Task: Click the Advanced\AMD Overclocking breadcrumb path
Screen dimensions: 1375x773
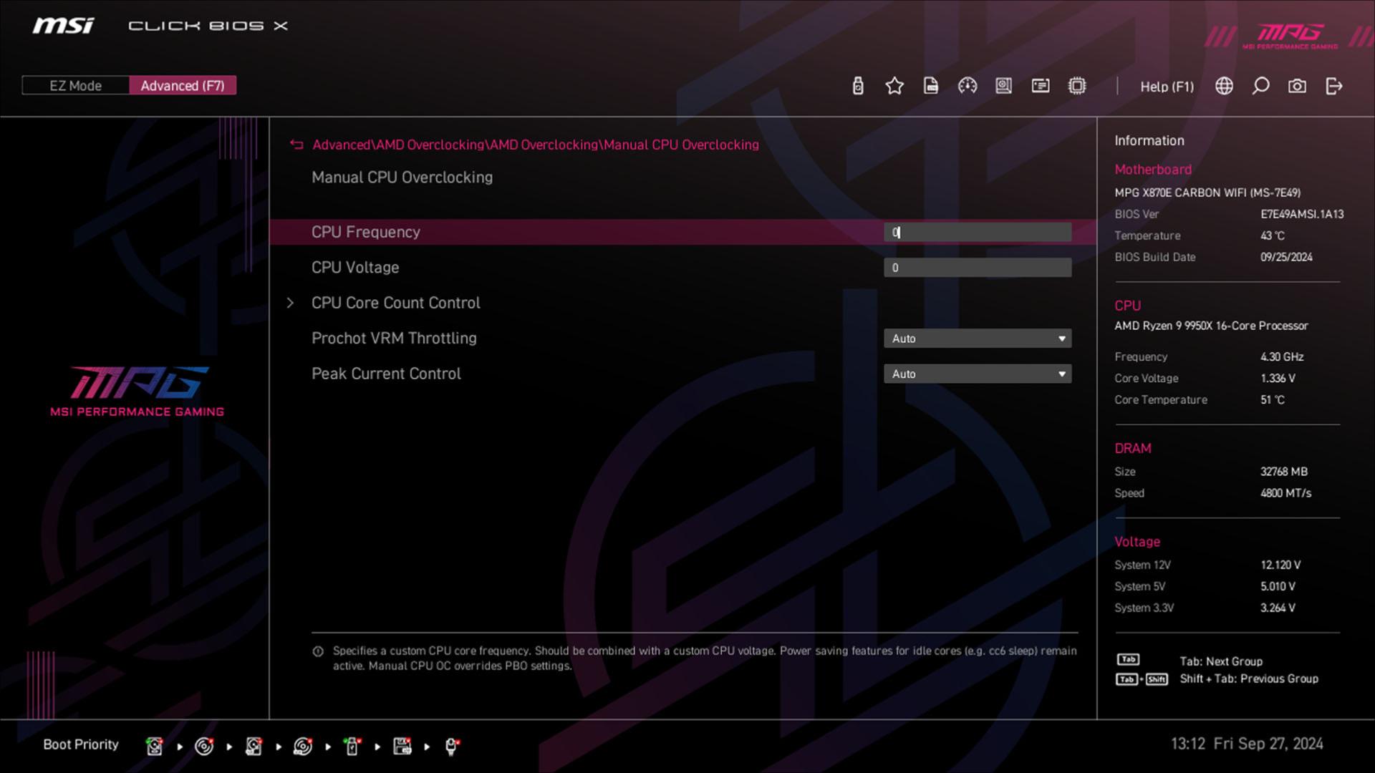Action: [536, 145]
